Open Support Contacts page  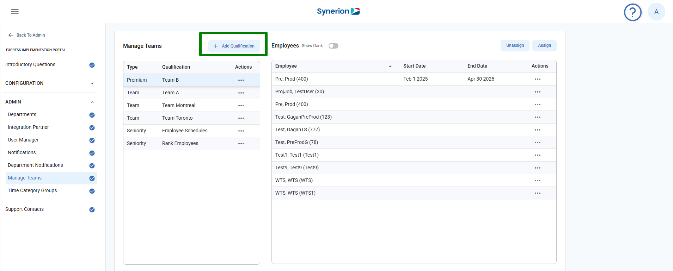point(24,209)
